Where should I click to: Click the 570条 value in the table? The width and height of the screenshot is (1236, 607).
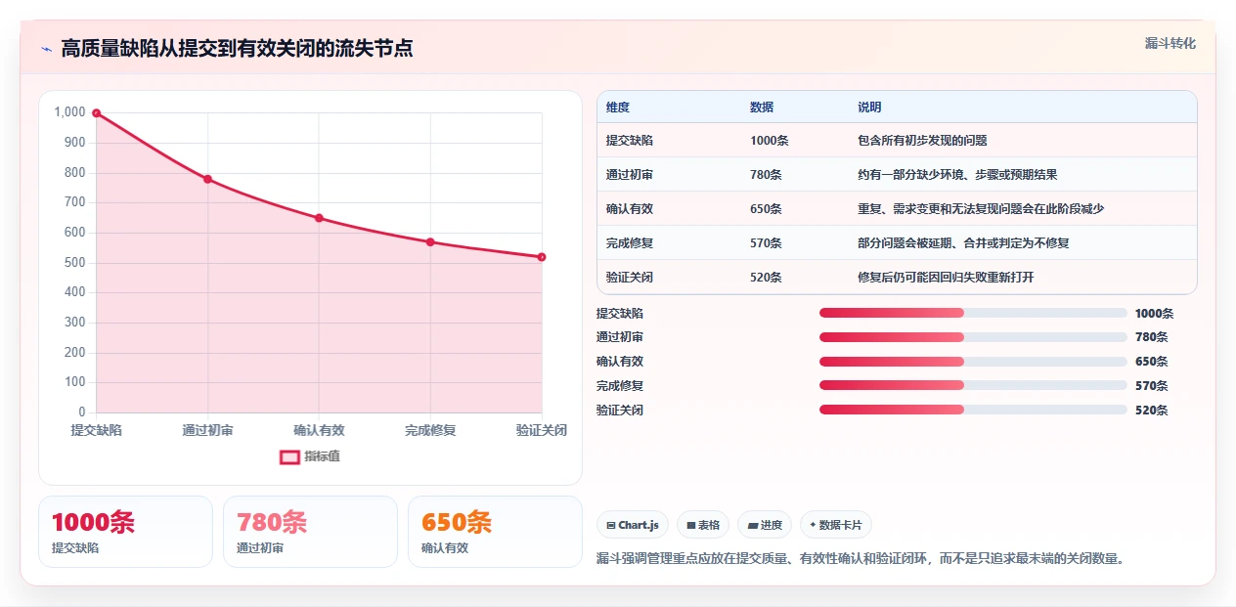coord(766,243)
